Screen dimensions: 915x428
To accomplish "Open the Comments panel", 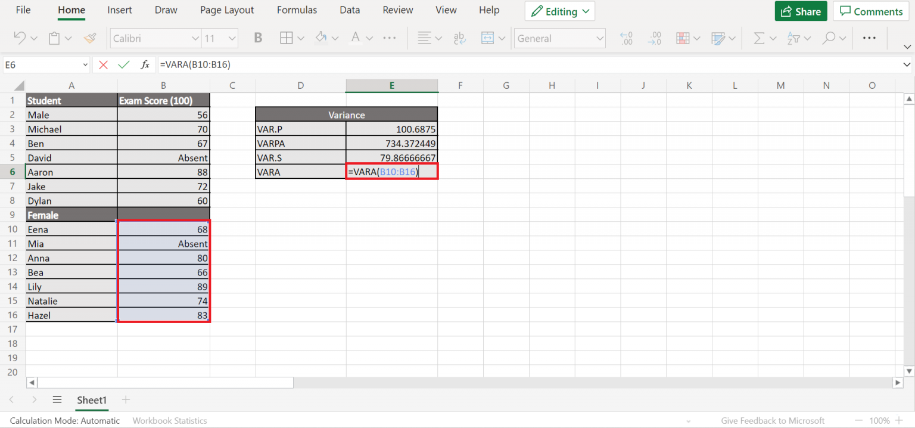I will (x=870, y=10).
